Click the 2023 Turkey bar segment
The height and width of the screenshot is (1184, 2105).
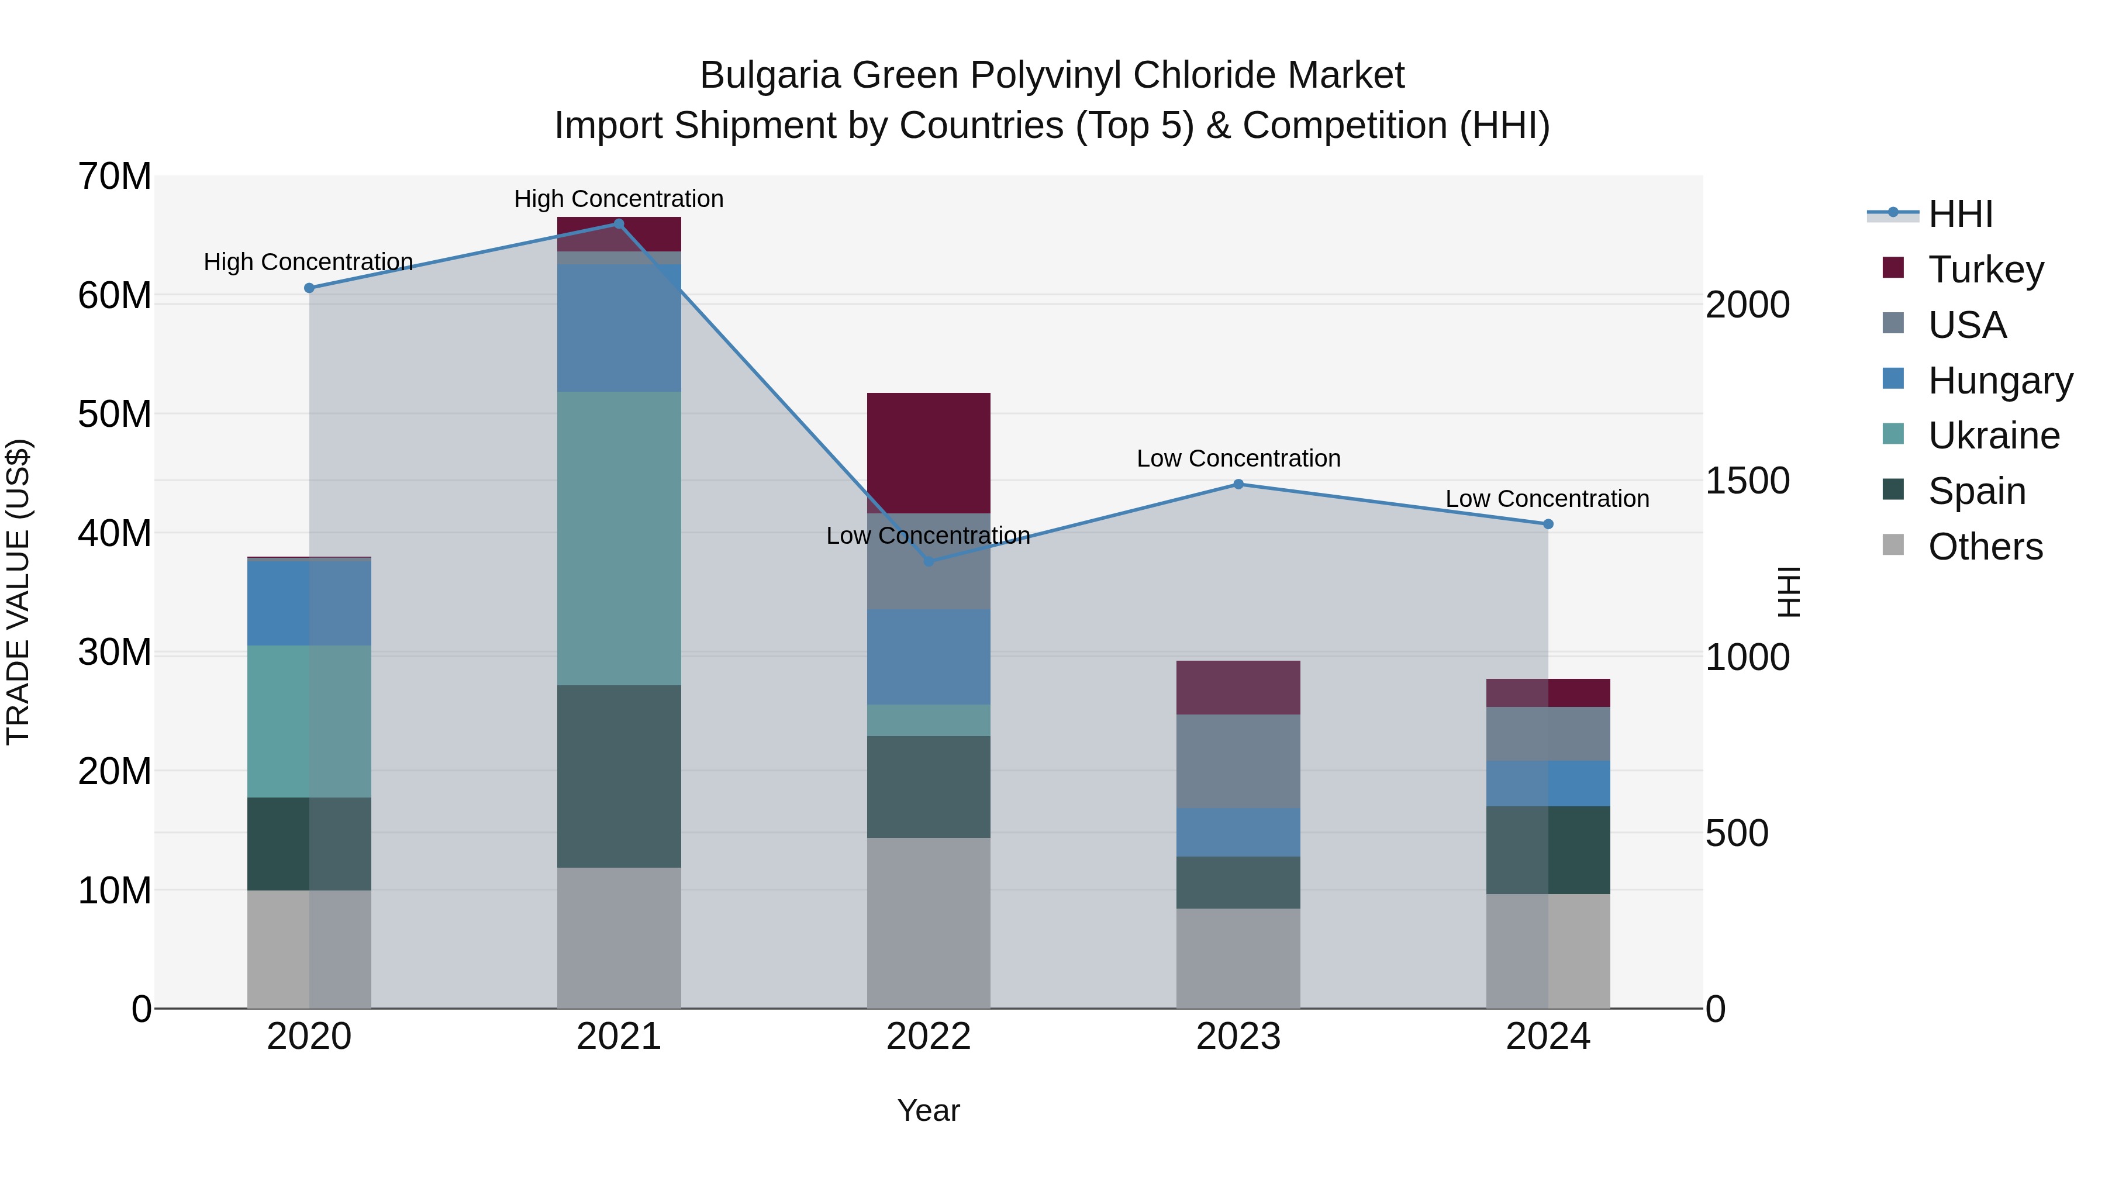click(x=1238, y=688)
